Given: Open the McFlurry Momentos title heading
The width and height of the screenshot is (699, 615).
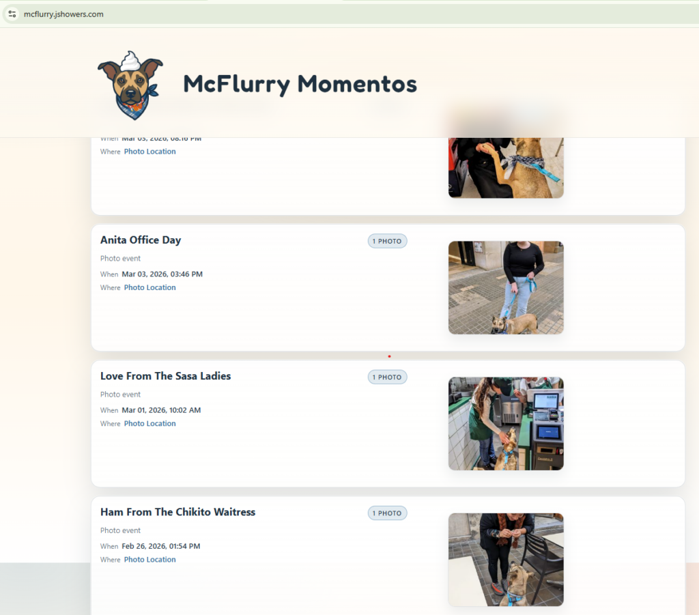Looking at the screenshot, I should [300, 84].
